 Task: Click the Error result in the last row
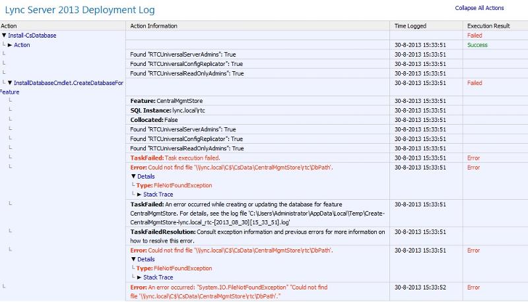[x=473, y=287]
